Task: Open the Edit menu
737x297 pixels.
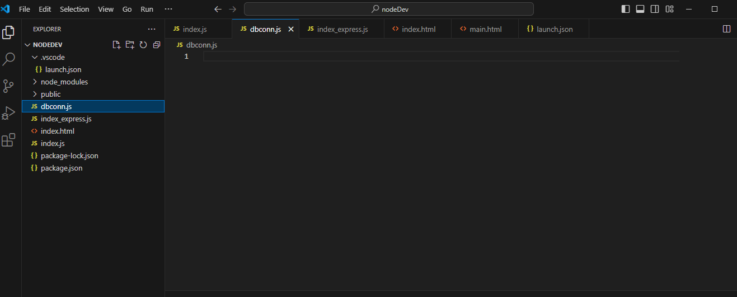Action: 45,9
